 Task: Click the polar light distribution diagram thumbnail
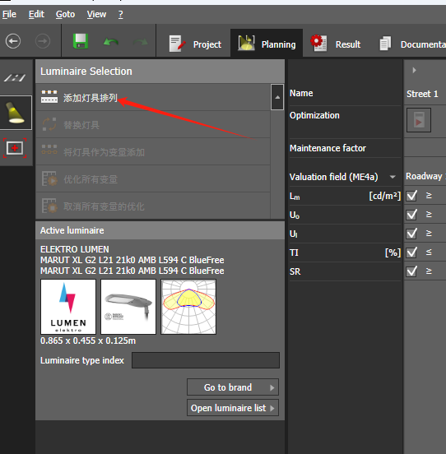[188, 307]
